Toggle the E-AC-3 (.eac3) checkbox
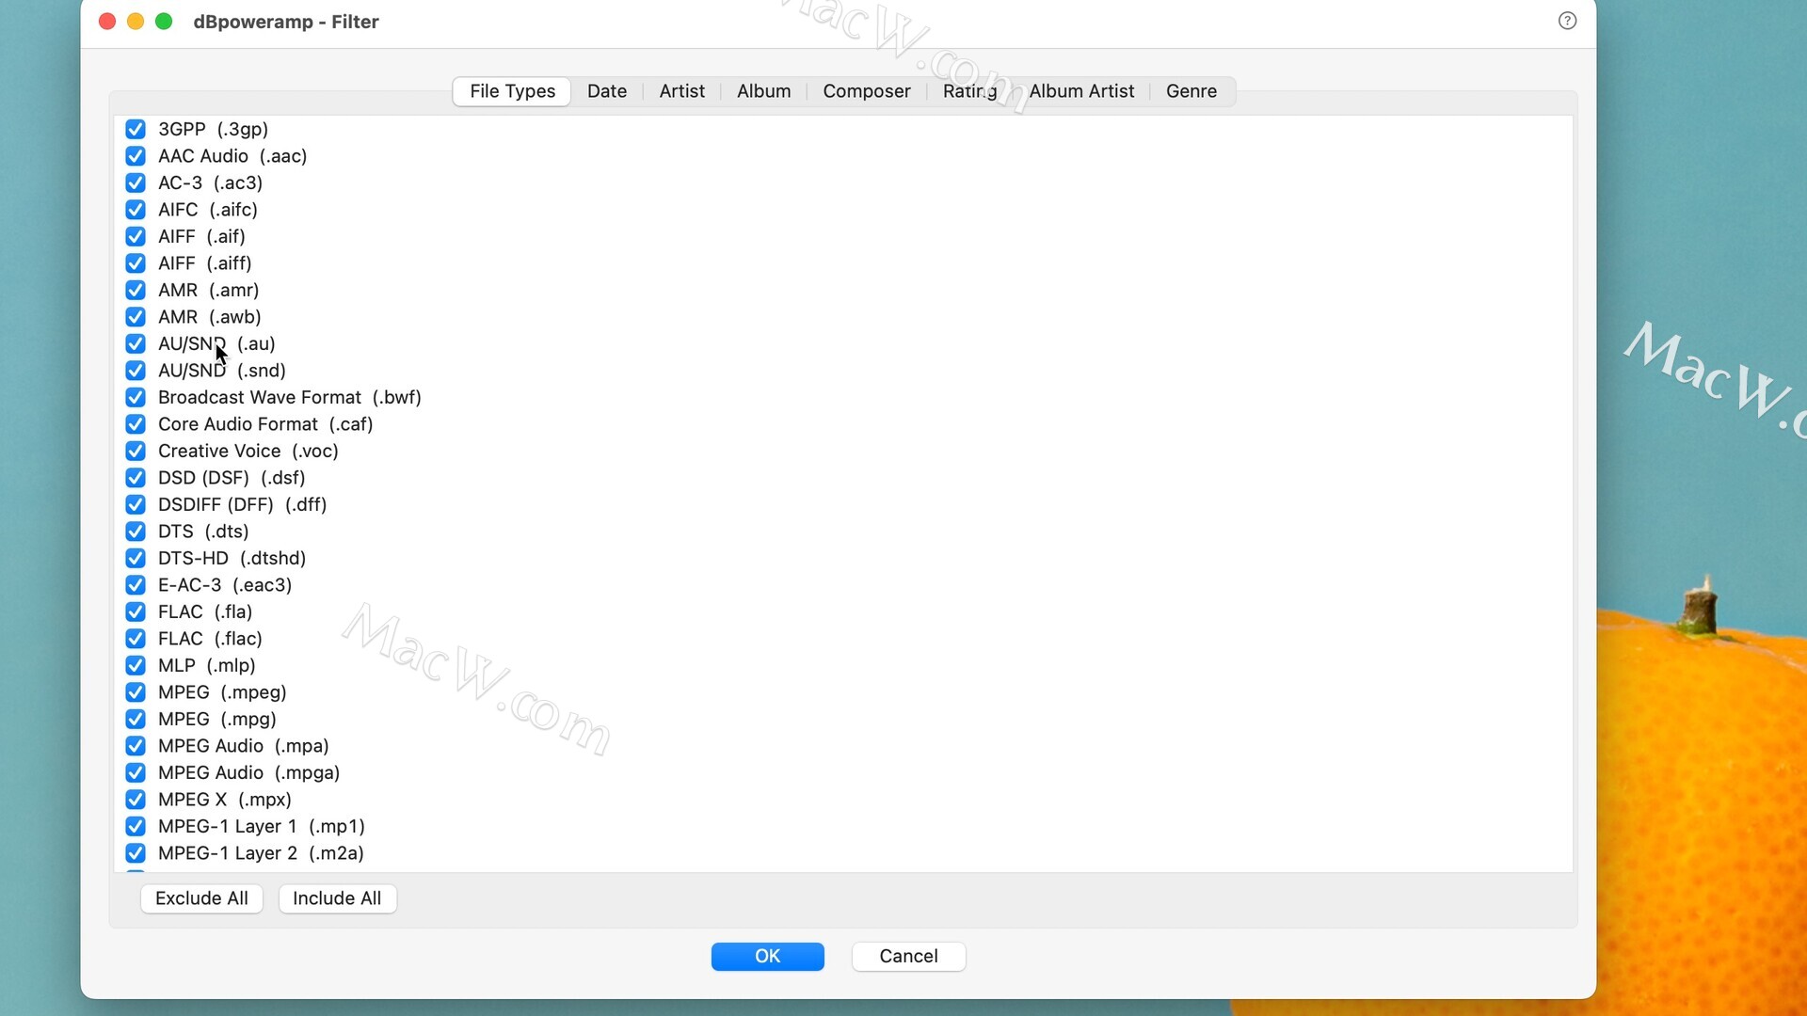 [x=136, y=585]
